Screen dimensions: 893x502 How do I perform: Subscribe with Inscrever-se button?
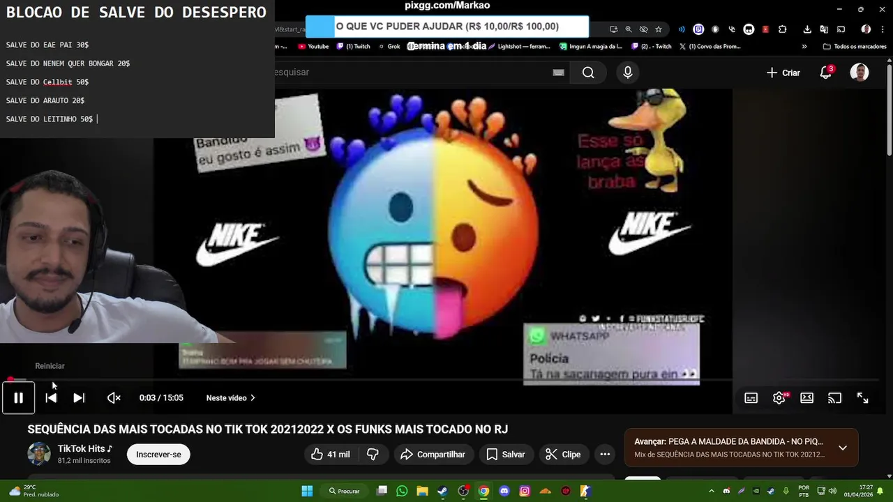(x=158, y=455)
